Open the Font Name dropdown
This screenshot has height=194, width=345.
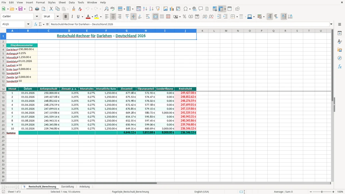click(37, 17)
